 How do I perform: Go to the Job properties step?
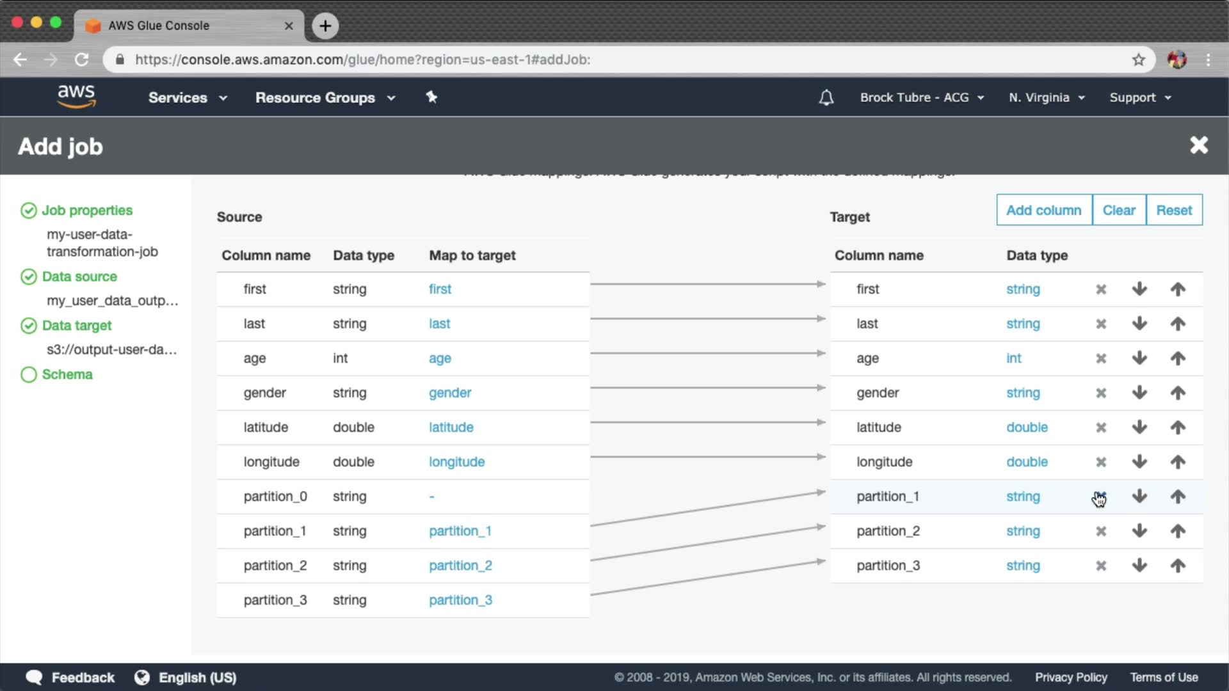point(87,210)
